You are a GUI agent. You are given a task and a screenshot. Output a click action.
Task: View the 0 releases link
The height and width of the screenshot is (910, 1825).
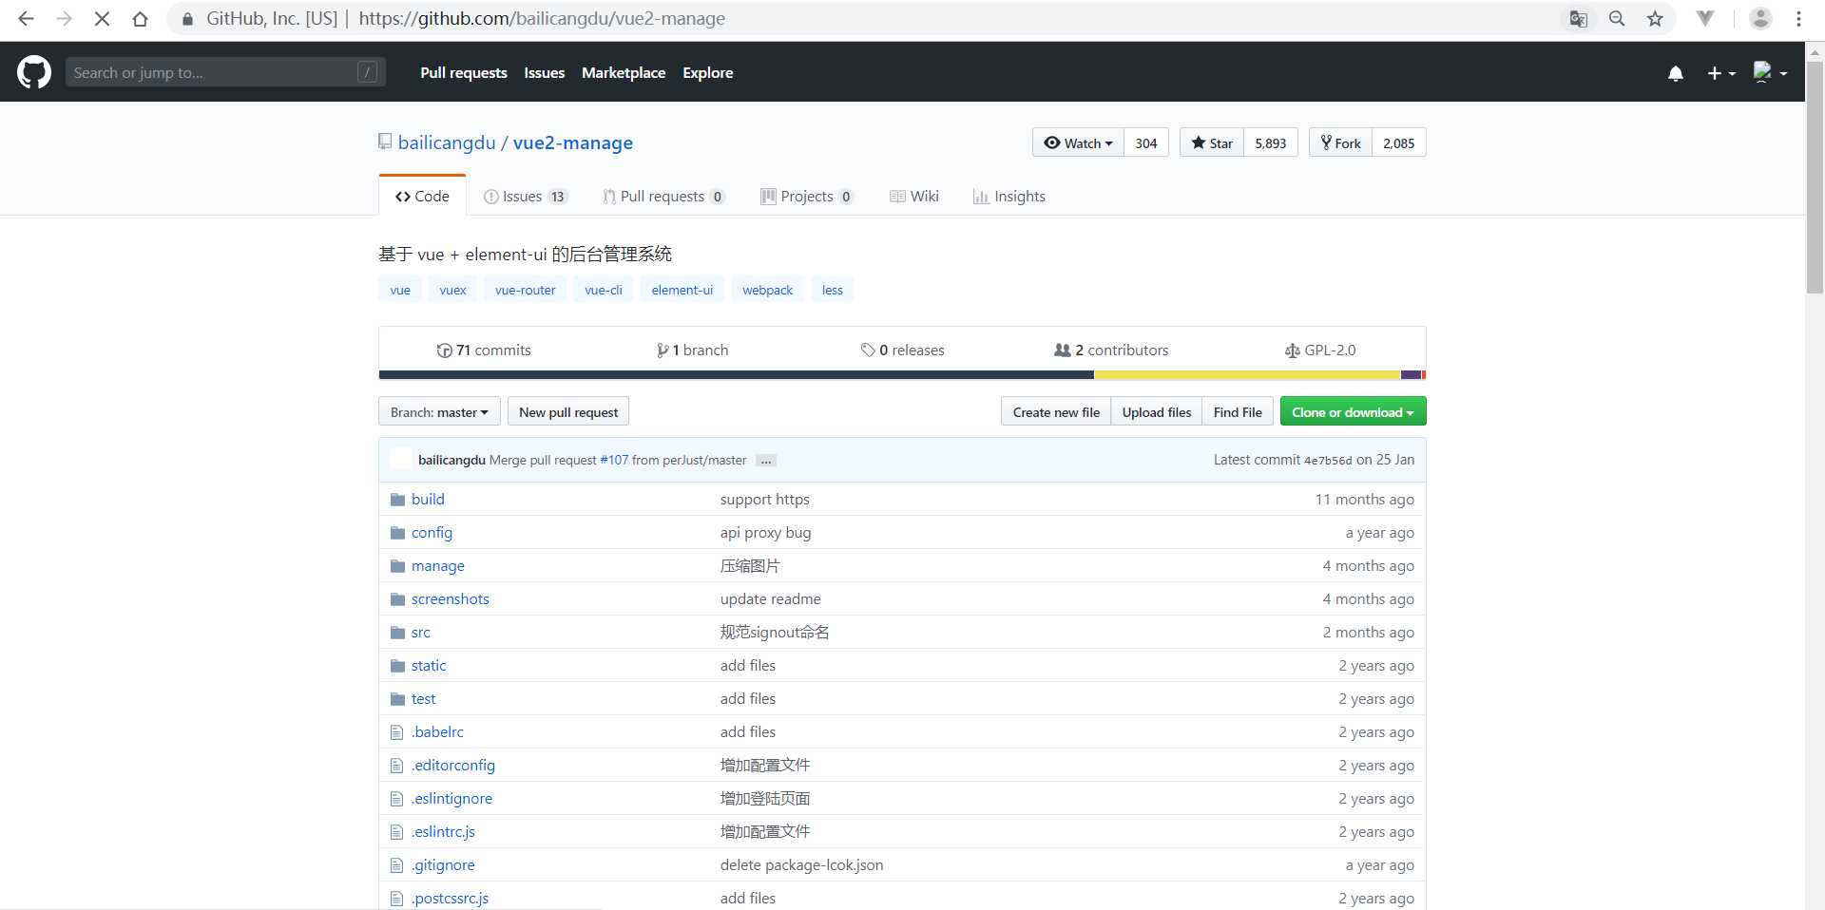[x=903, y=351]
